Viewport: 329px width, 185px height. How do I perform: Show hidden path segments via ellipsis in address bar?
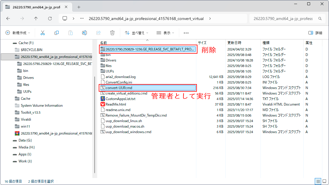[82, 19]
